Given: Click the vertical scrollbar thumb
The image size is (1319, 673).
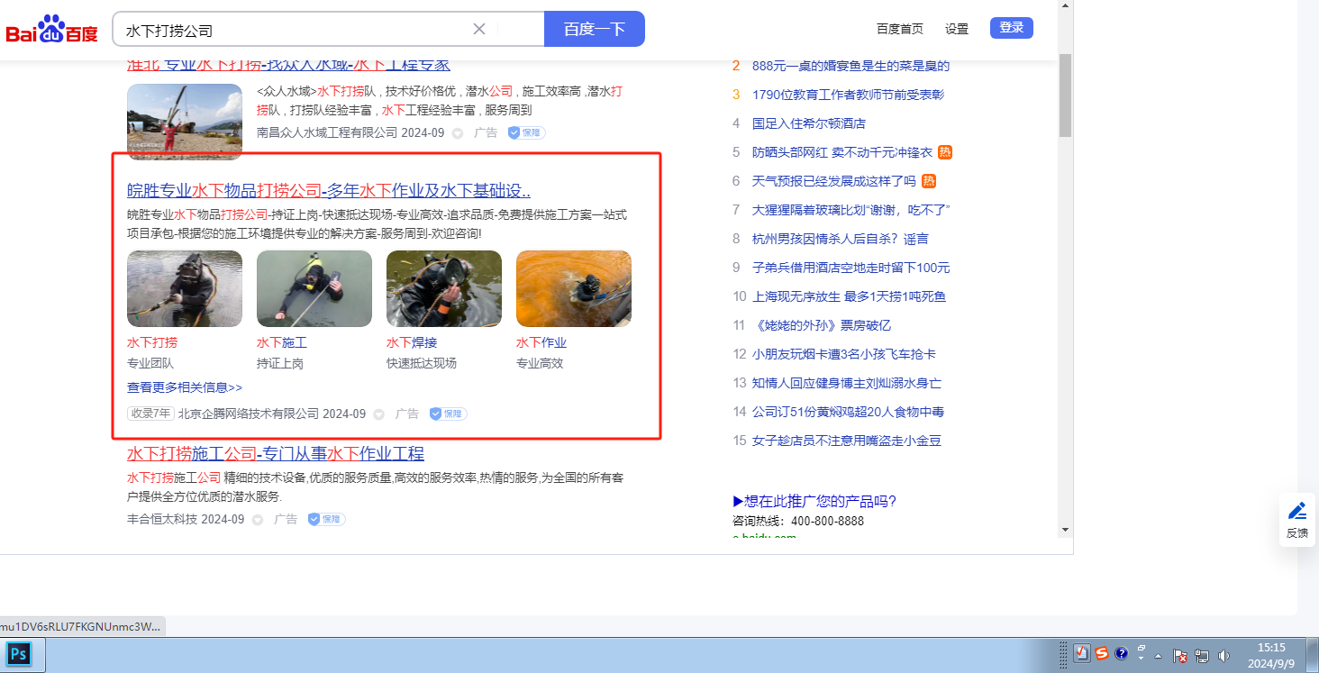Looking at the screenshot, I should coord(1065,95).
